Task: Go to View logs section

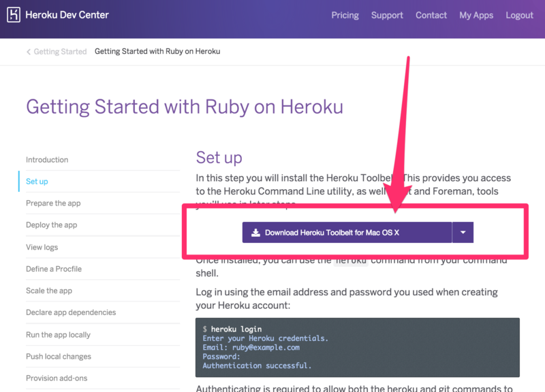Action: click(42, 247)
